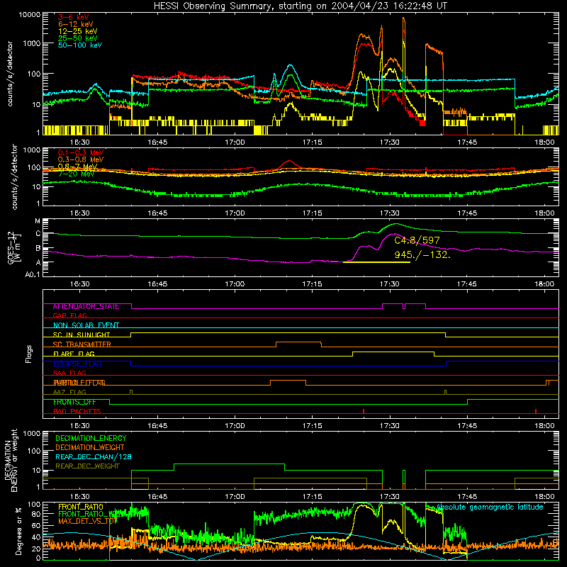Image resolution: width=567 pixels, height=567 pixels.
Task: Click the C4.8/597 flare annotation
Action: coord(417,240)
